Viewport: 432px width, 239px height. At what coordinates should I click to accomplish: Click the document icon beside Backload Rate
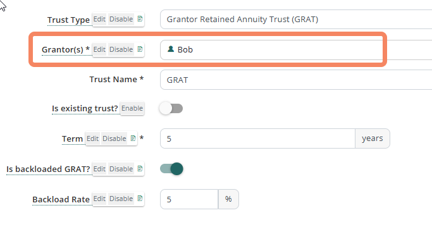click(x=140, y=199)
